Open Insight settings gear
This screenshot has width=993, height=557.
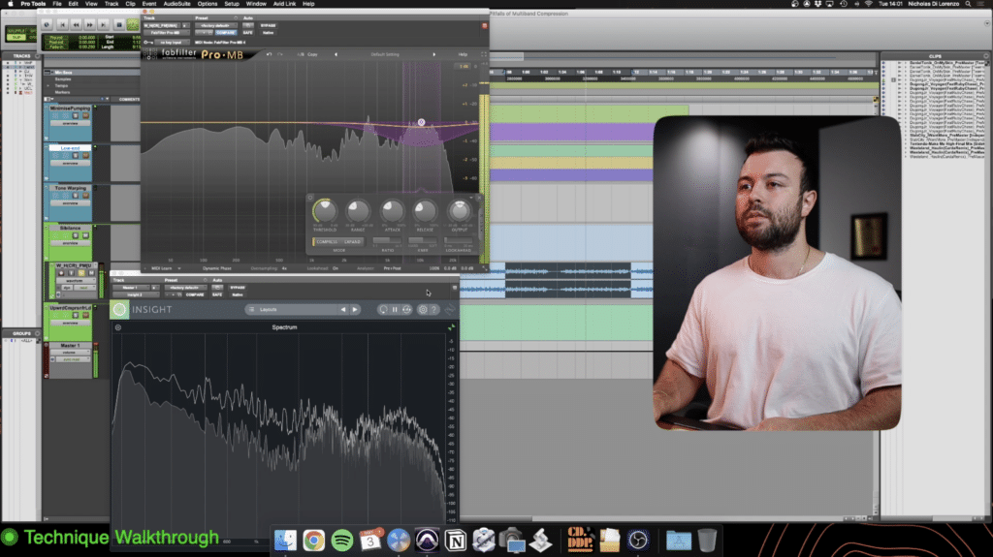tap(423, 310)
